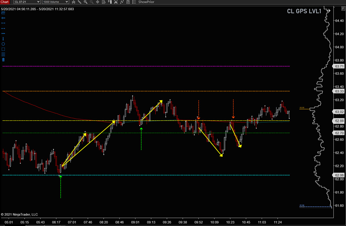Click the zoom in magnifier icon
The width and height of the screenshot is (346, 226).
pos(85,2)
